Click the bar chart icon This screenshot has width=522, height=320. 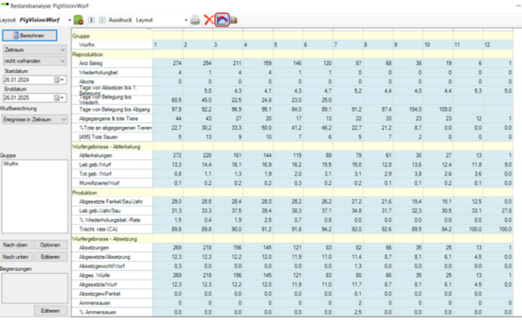click(234, 20)
